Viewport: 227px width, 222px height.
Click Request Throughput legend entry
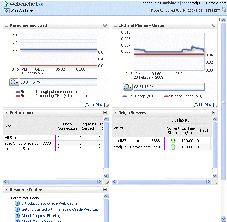[x=46, y=92]
